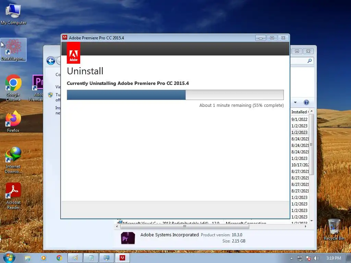This screenshot has width=351, height=263.
Task: Click the Pr icon in the details pane
Action: 128,238
